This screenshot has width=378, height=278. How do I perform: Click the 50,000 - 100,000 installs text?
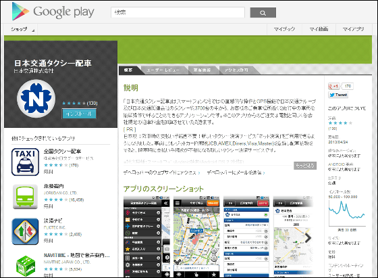point(343,197)
